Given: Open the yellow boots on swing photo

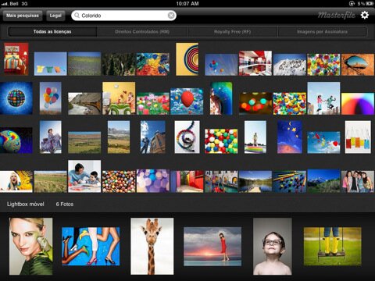Looking at the screenshot, I should pyautogui.click(x=333, y=246).
